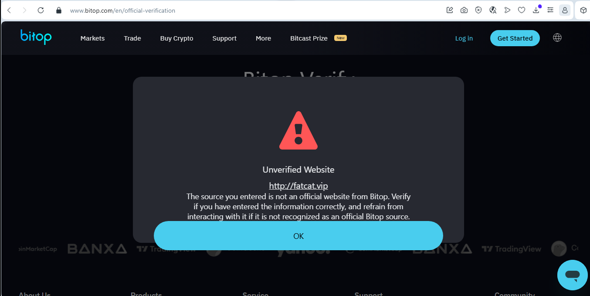The image size is (590, 296).
Task: Click the snapshot camera icon in toolbar
Action: 464,10
